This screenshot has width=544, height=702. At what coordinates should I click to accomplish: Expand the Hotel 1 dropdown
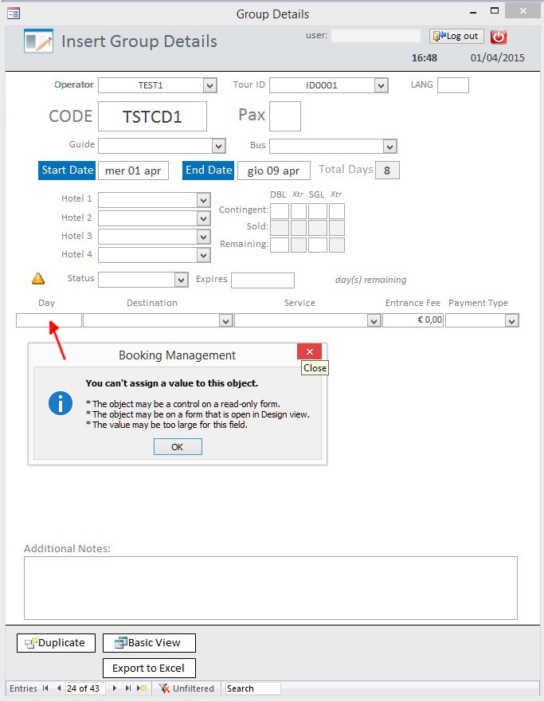click(204, 200)
